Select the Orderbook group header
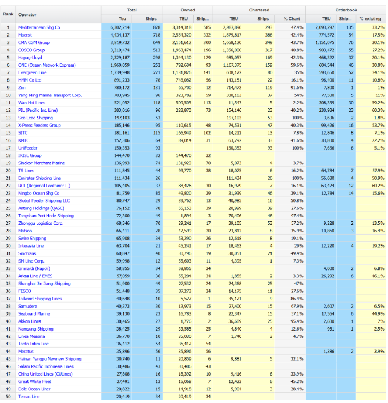388x403 pixels. pos(346,10)
